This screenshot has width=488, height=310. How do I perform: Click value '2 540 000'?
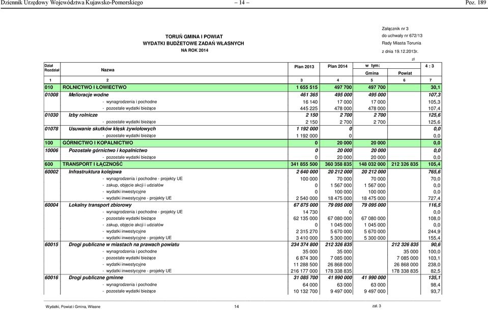306,198
